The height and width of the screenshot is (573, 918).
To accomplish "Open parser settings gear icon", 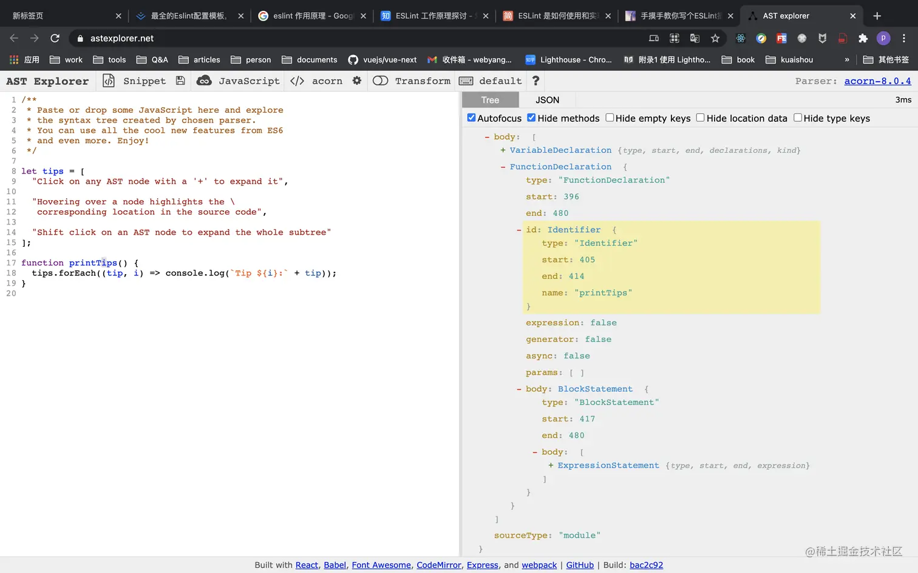I will coord(357,81).
